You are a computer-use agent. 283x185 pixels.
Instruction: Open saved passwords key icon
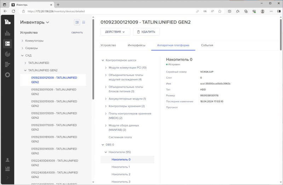coord(197,11)
